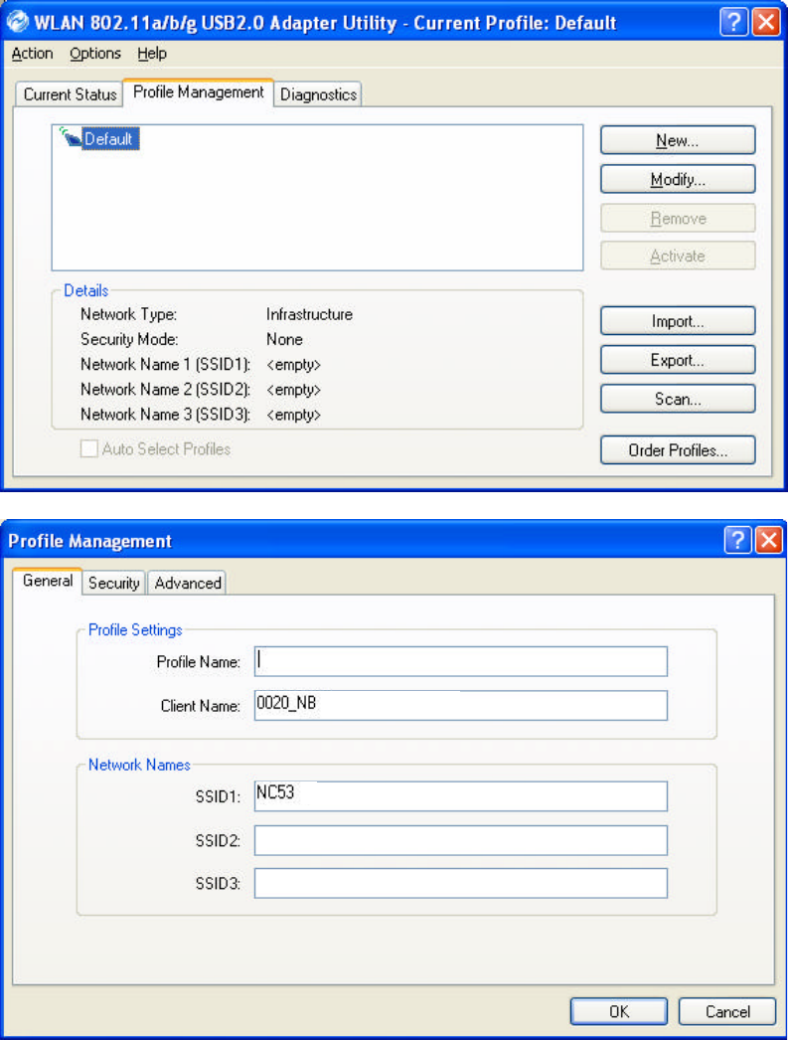Click the SSID3 input field
This screenshot has height=1040, width=788.
461,884
